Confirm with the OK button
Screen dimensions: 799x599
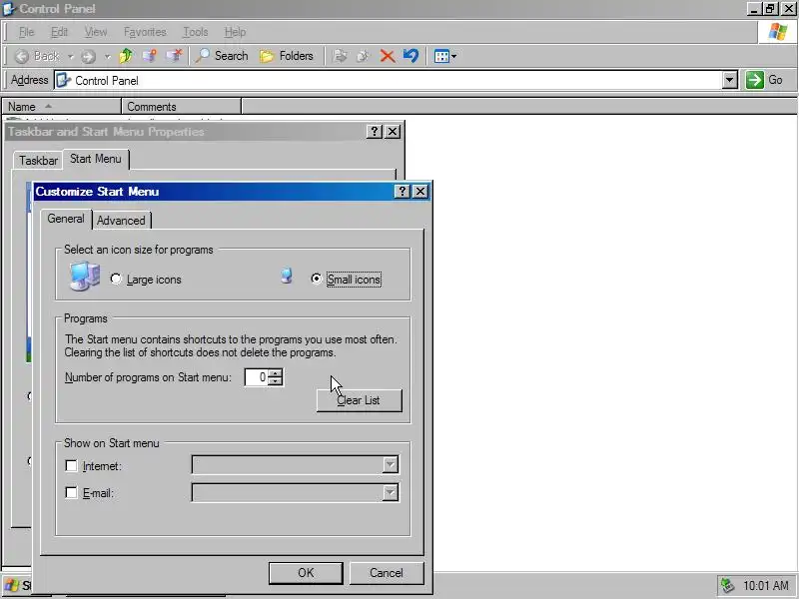tap(306, 573)
